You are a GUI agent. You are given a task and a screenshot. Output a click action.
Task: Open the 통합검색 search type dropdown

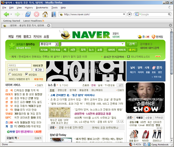(57, 44)
